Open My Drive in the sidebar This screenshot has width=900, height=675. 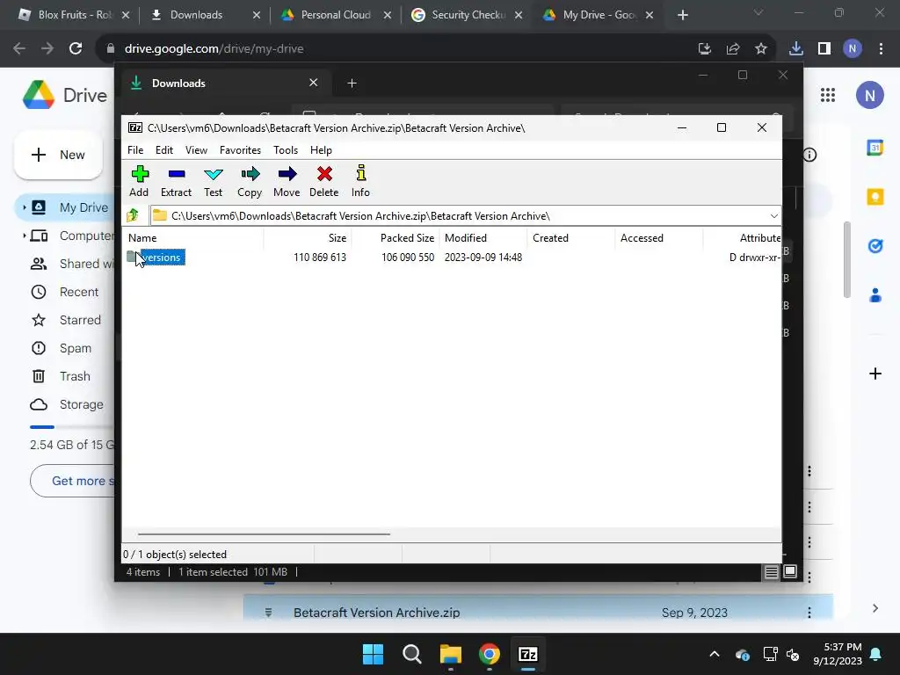83,207
